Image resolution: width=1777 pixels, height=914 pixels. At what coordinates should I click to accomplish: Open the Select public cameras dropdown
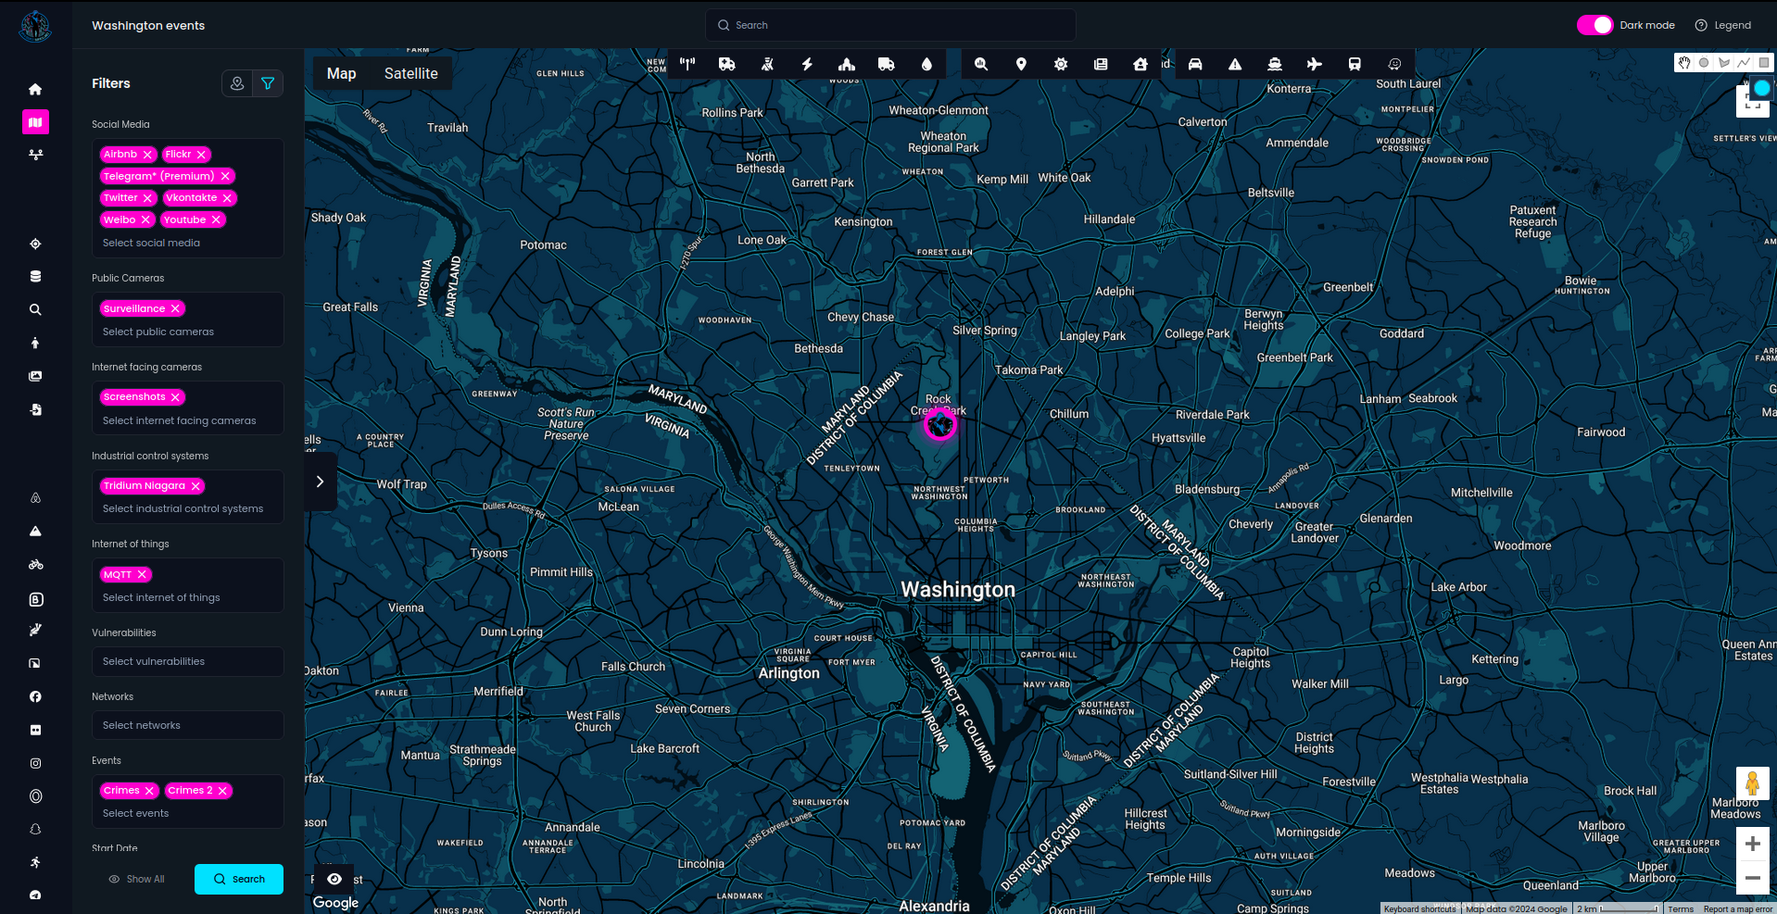(x=188, y=332)
